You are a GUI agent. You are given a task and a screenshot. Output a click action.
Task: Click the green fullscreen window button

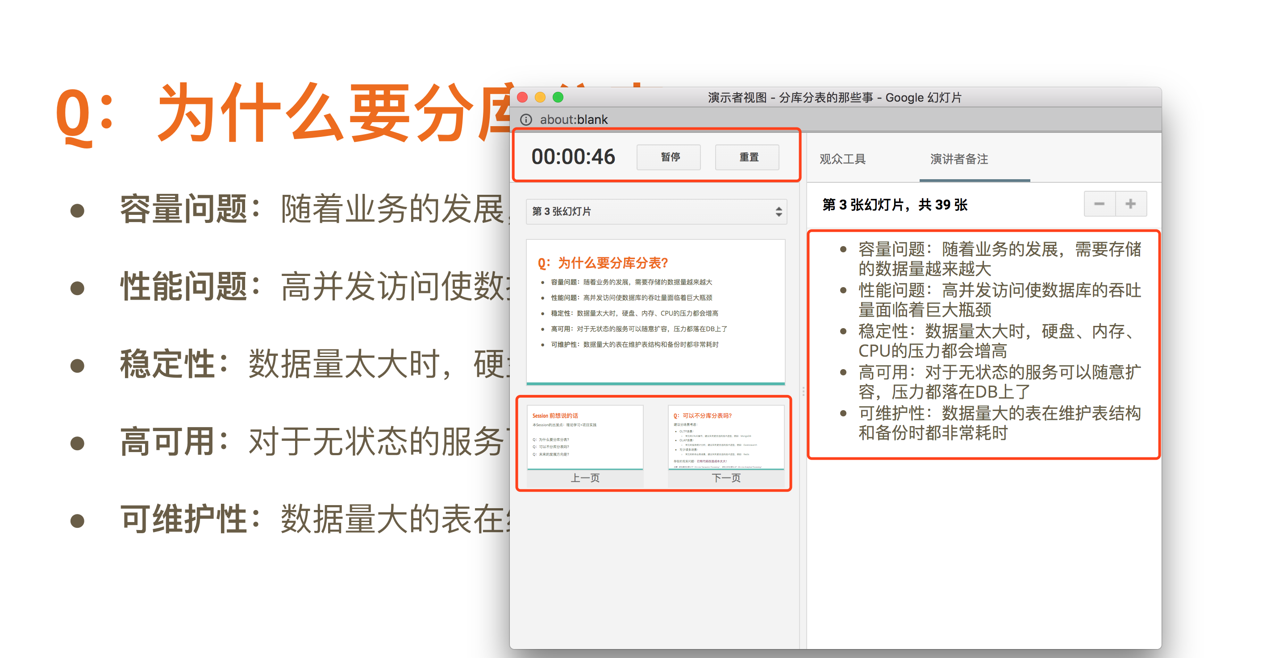[x=558, y=97]
